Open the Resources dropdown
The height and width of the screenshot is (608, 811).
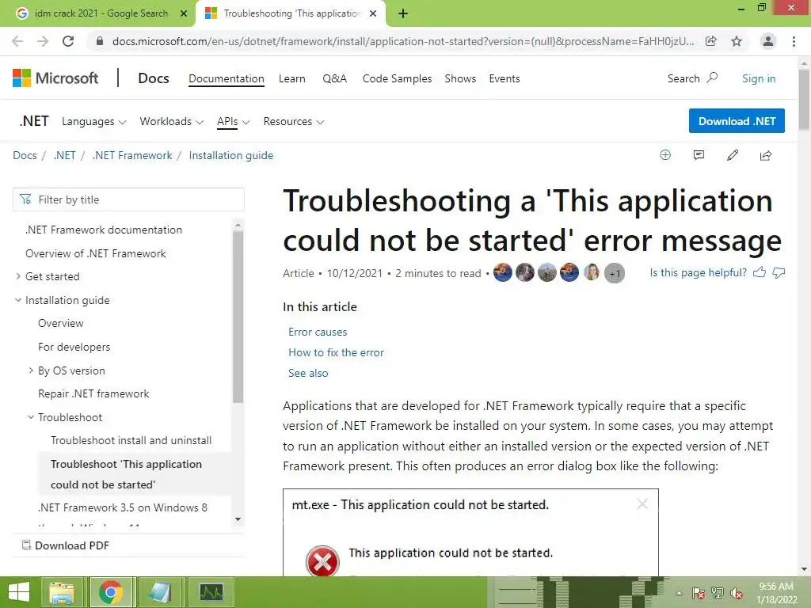[293, 121]
